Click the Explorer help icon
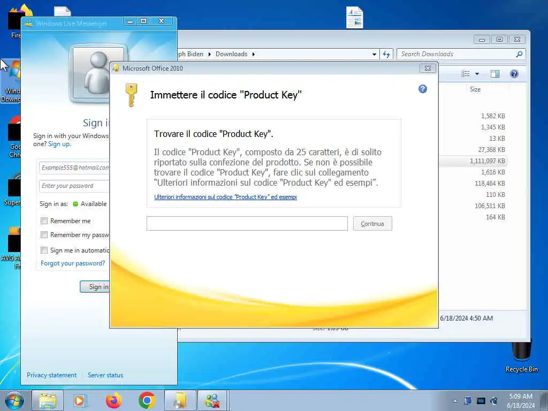The width and height of the screenshot is (548, 411). point(514,74)
